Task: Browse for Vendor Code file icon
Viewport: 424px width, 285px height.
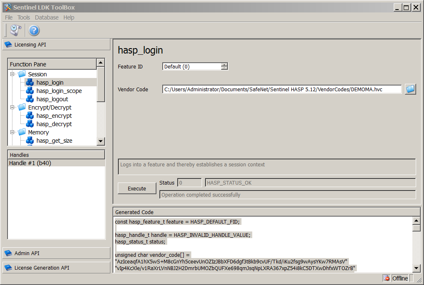Action: click(x=410, y=89)
